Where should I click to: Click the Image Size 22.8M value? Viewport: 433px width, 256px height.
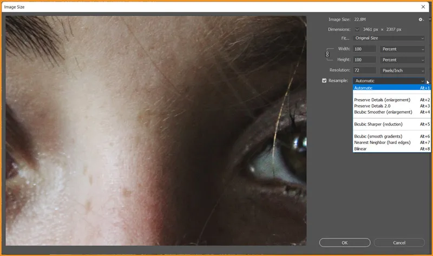tap(360, 19)
